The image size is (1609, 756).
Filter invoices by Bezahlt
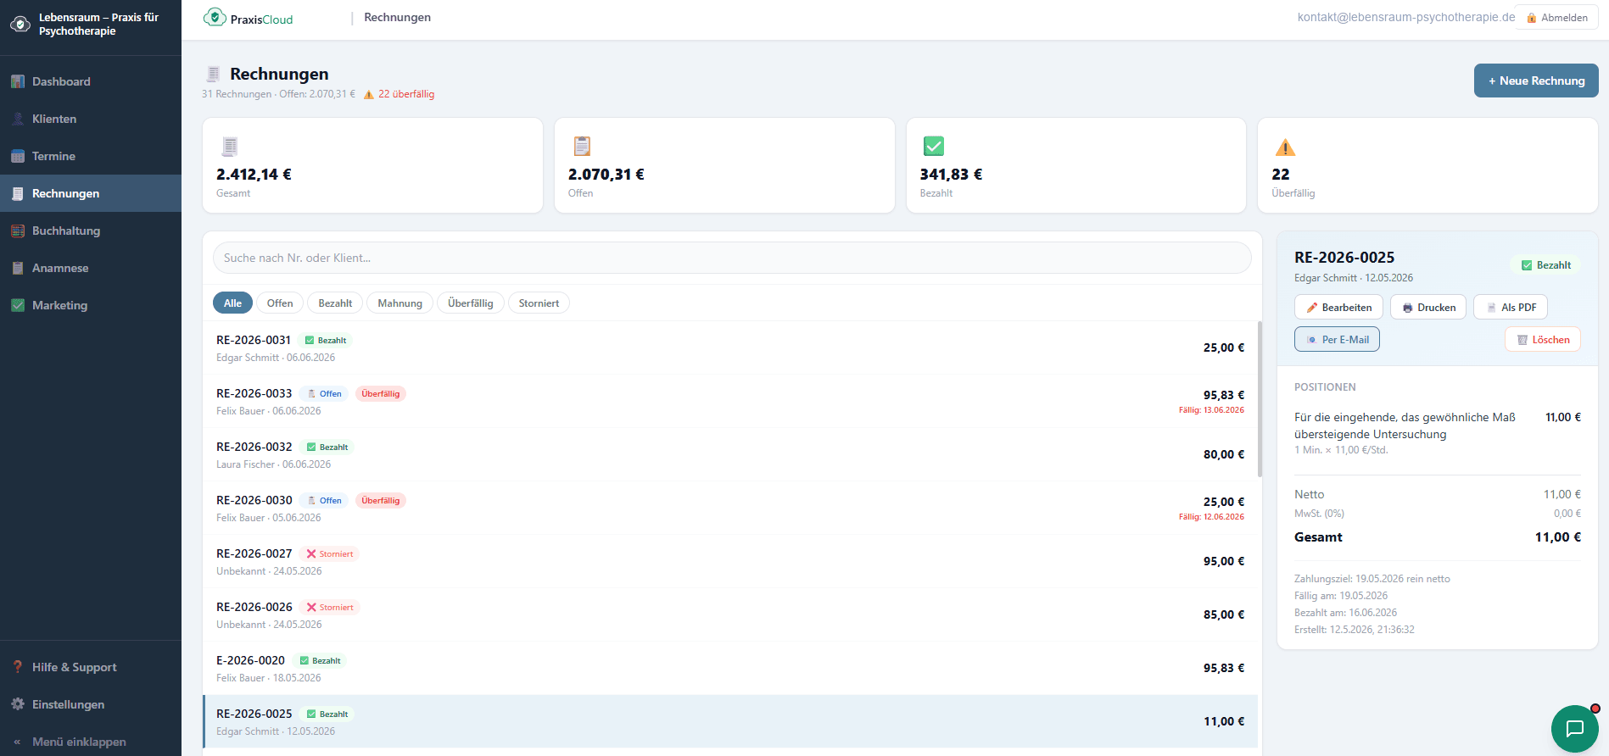(335, 303)
